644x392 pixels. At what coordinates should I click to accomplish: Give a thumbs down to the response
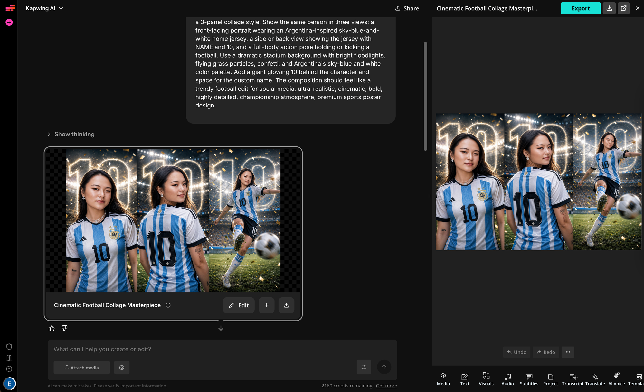(x=64, y=328)
